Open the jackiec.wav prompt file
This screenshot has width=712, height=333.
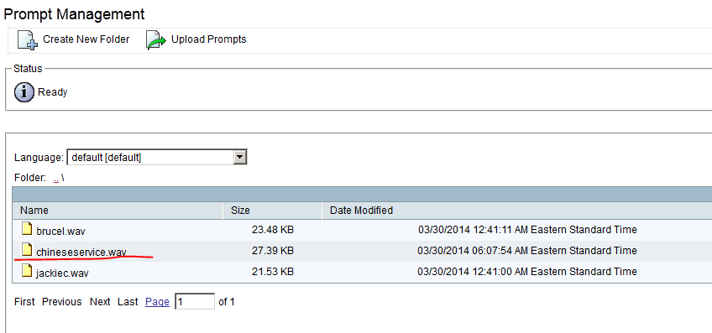[62, 273]
